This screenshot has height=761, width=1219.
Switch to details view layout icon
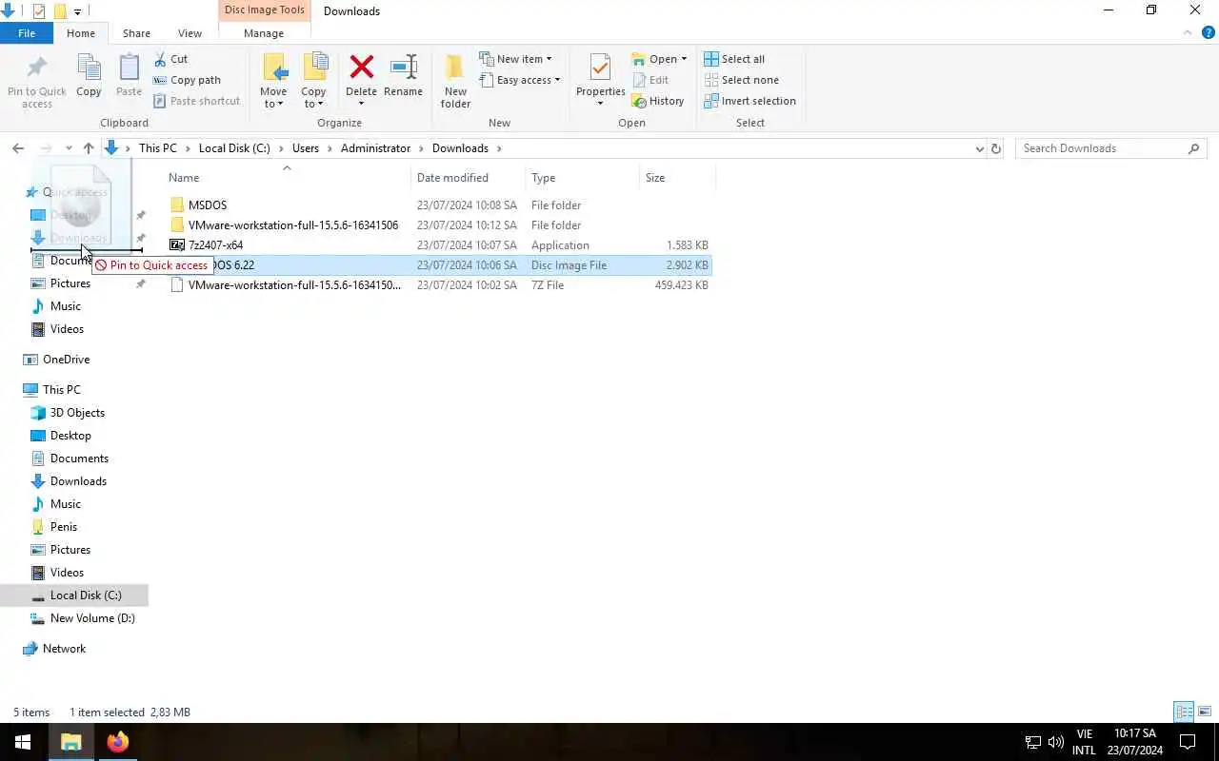1184,712
